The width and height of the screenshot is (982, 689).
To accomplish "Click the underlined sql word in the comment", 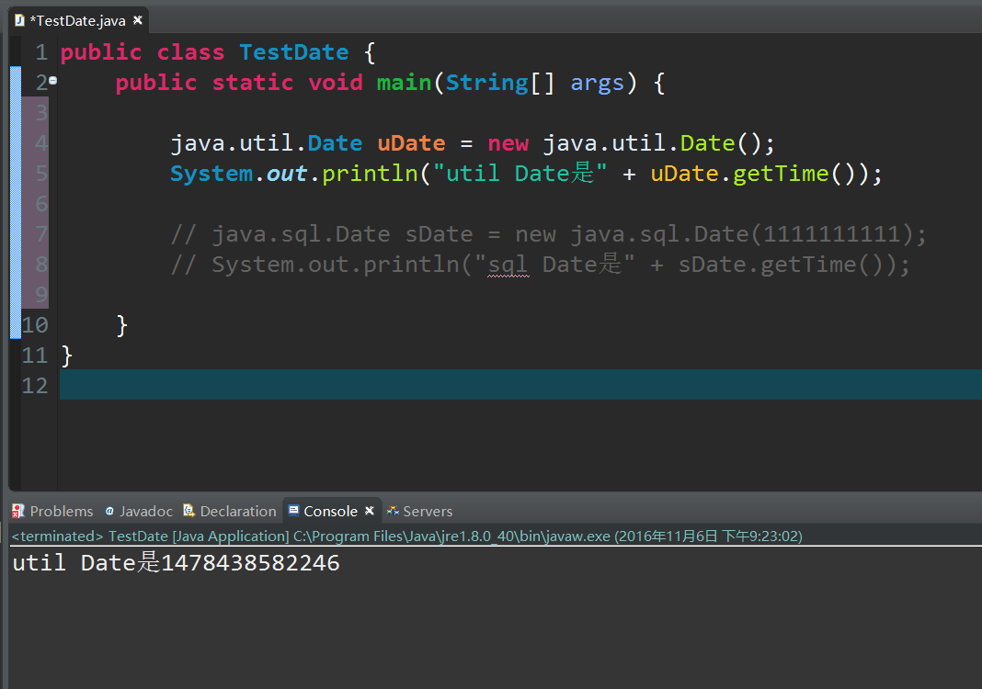I will (x=508, y=265).
